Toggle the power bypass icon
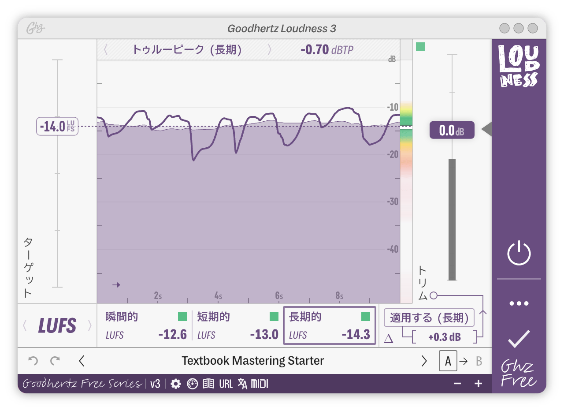564x411 pixels. pyautogui.click(x=519, y=253)
